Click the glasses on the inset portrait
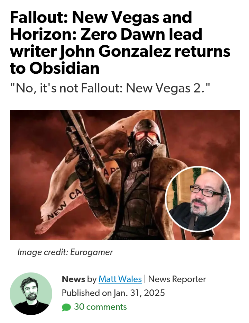Image resolution: width=249 pixels, height=323 pixels. (206, 191)
